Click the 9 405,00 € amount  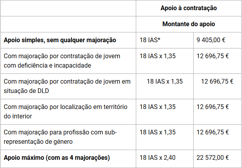(x=211, y=40)
